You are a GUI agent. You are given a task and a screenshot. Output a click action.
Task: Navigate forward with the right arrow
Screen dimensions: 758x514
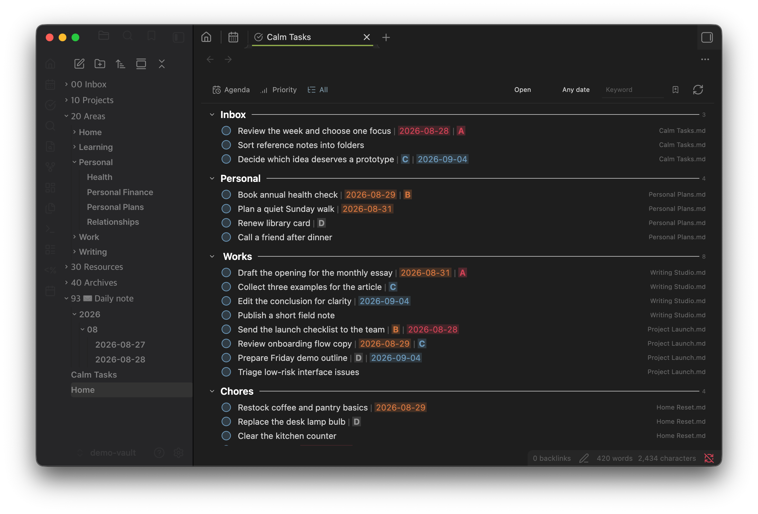(228, 59)
